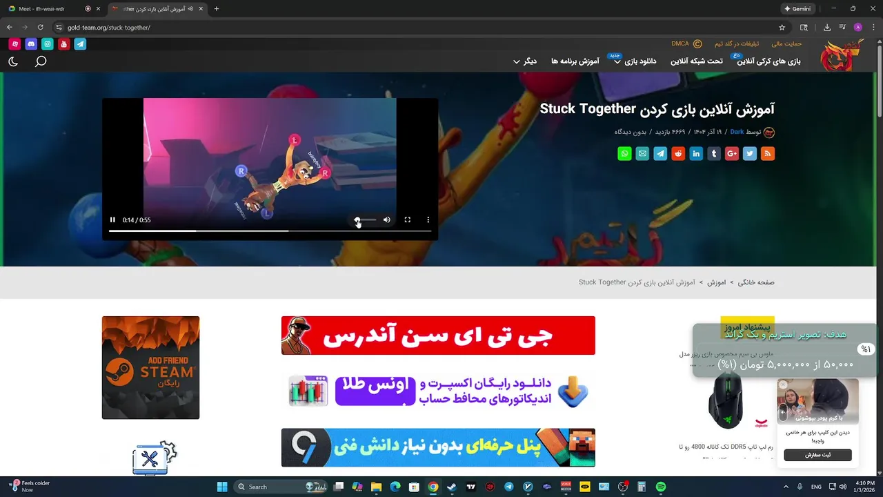Open Chrome profile avatar
The image size is (883, 497).
point(857,28)
